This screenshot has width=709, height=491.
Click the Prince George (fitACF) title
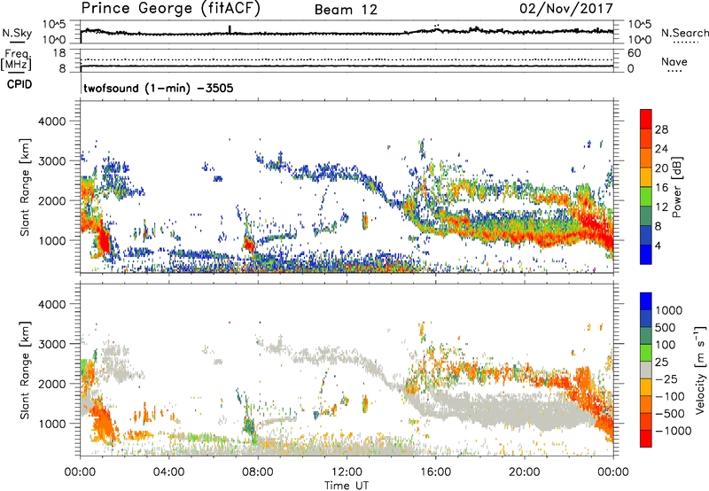pos(170,8)
